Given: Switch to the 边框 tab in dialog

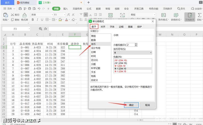Looking at the screenshot, I should [x=121, y=27].
